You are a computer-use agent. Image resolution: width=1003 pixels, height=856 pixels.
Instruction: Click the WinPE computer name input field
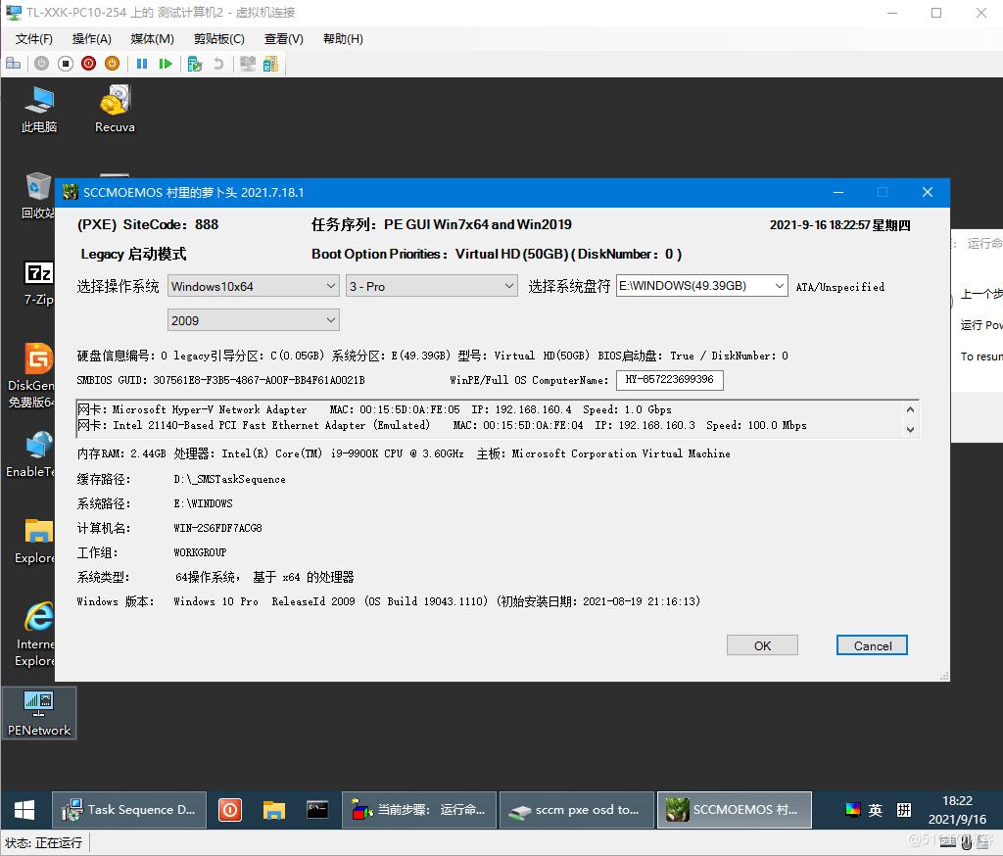pyautogui.click(x=669, y=380)
